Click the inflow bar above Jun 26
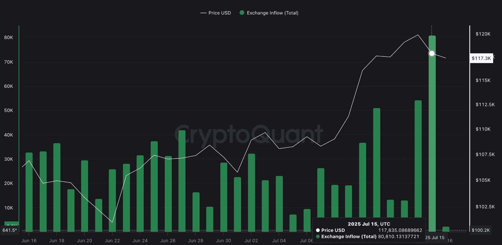502x245 pixels. click(168, 194)
